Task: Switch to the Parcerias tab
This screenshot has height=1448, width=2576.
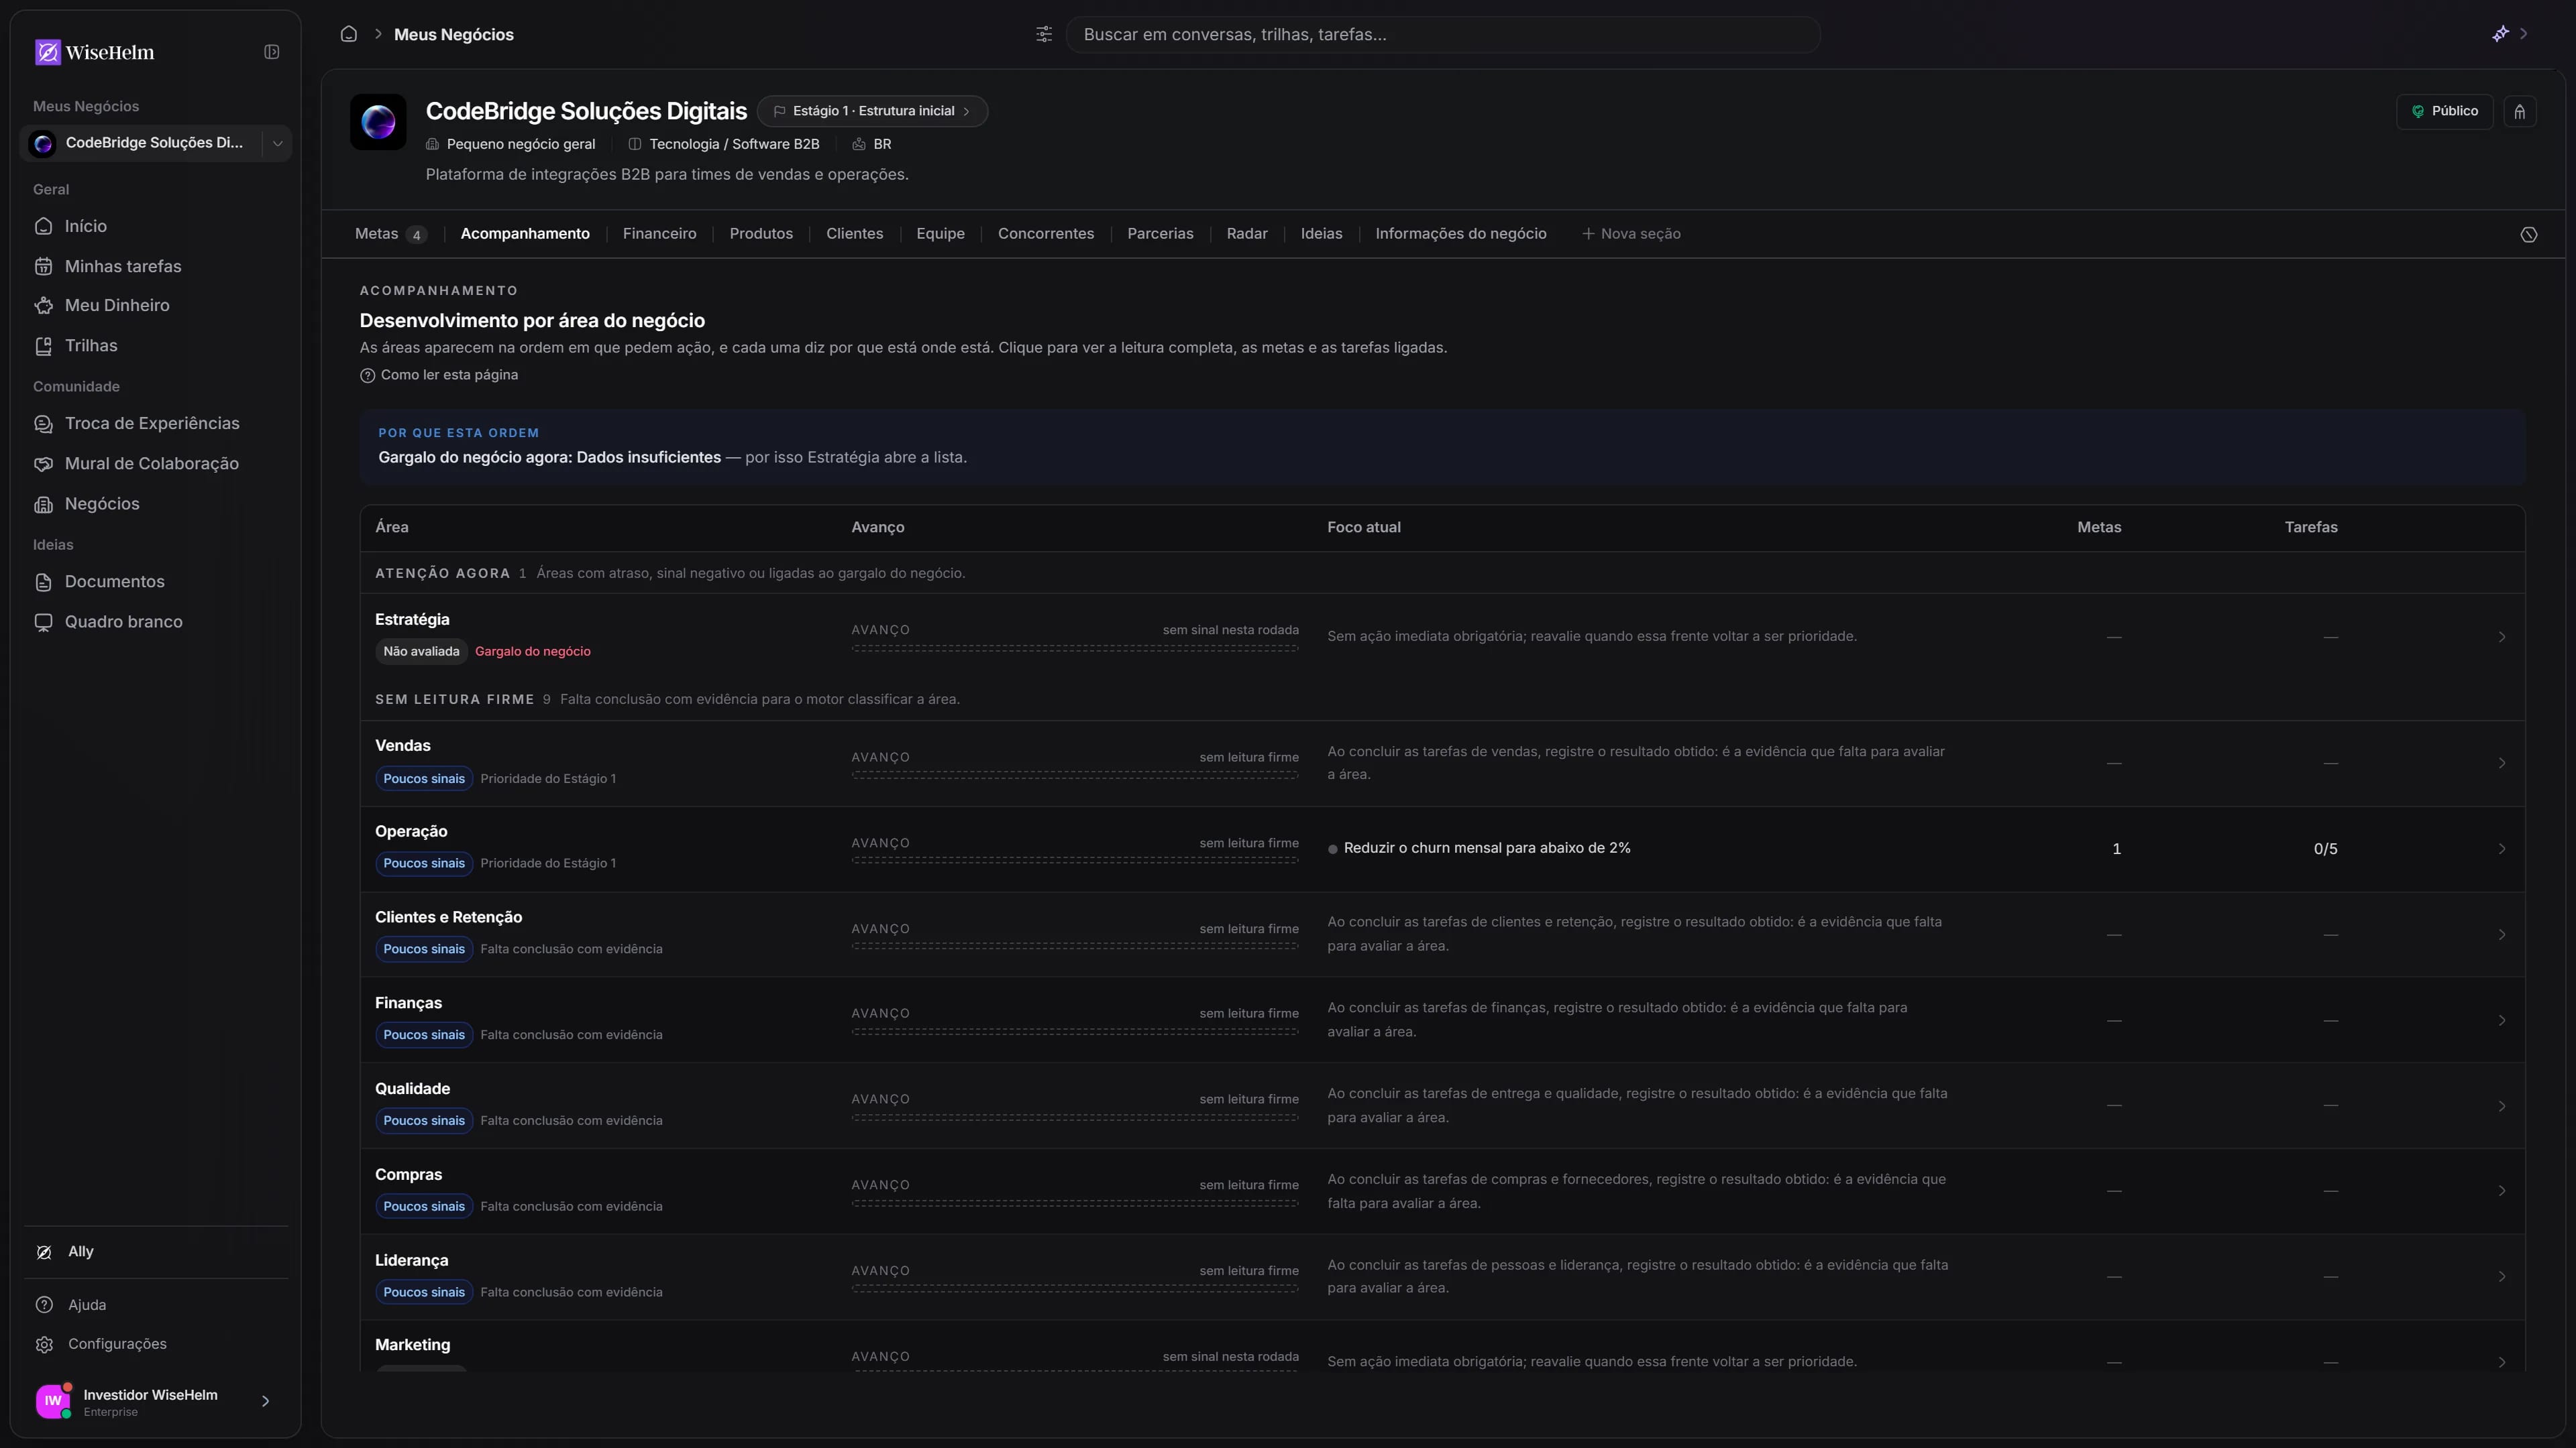Action: (x=1160, y=234)
